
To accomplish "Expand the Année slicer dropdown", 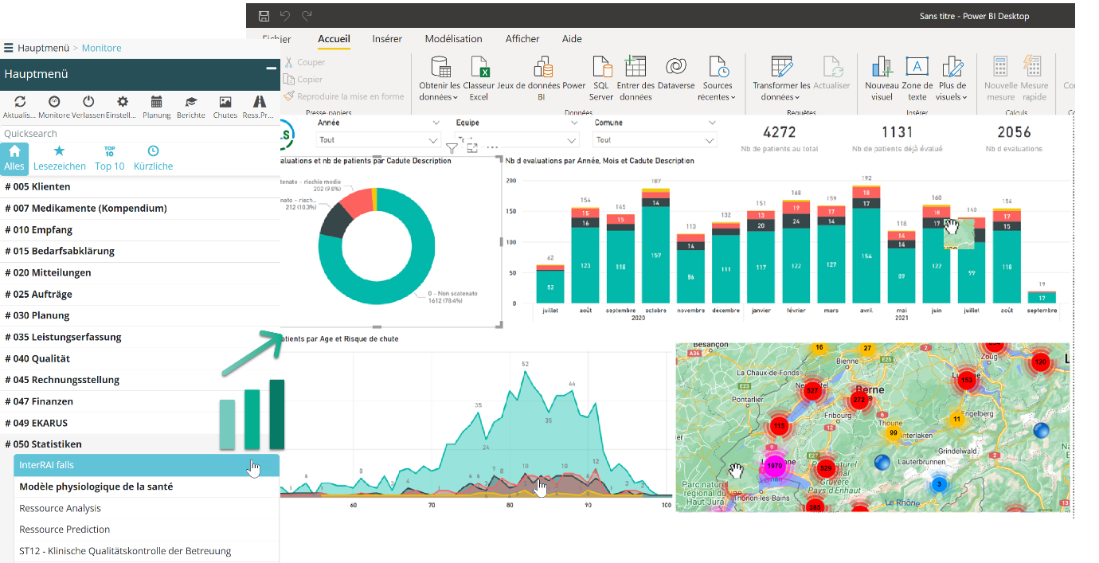I will pyautogui.click(x=435, y=140).
